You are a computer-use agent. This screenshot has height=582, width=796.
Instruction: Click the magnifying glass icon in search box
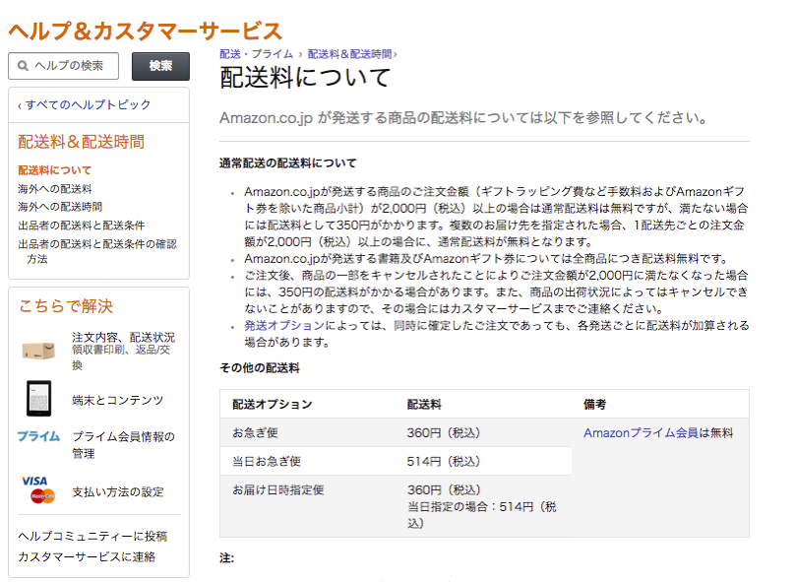(23, 66)
